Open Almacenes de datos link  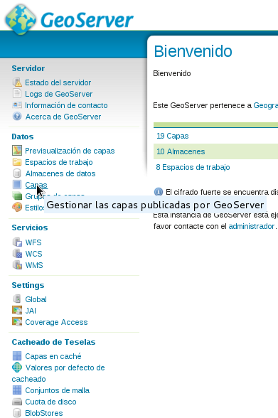click(x=60, y=173)
